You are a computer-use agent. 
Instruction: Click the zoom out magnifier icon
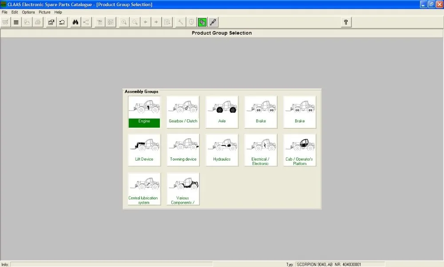click(x=135, y=22)
